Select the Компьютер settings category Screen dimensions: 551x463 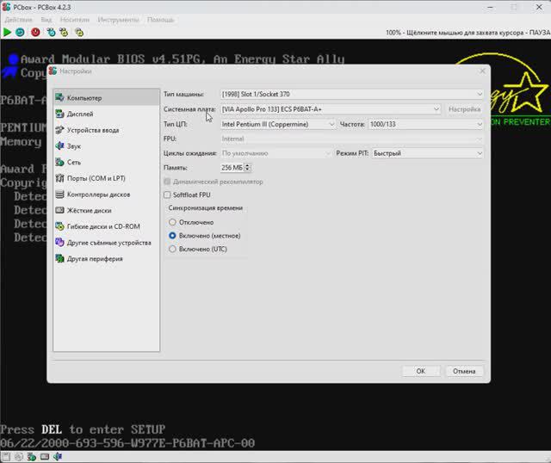click(107, 97)
